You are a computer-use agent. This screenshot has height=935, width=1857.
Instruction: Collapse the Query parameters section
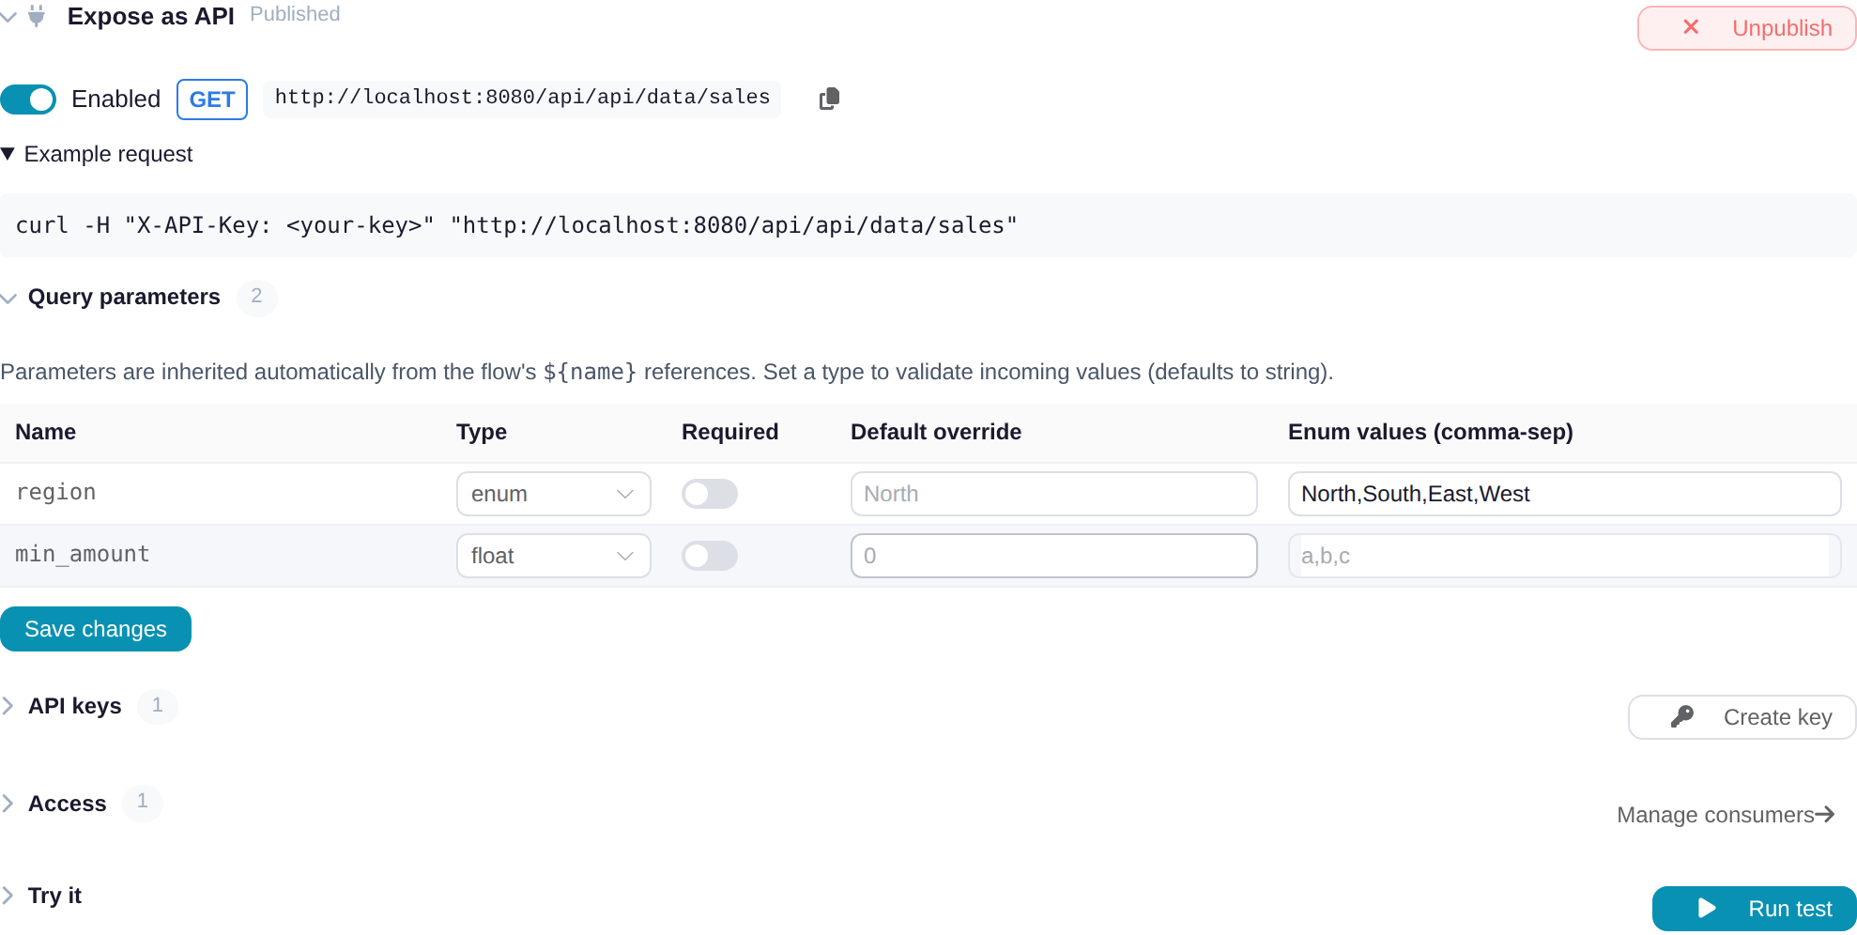9,299
